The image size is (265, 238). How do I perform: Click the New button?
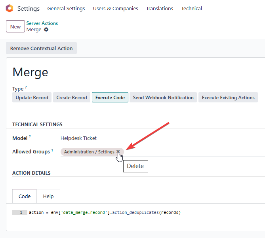[x=15, y=26]
